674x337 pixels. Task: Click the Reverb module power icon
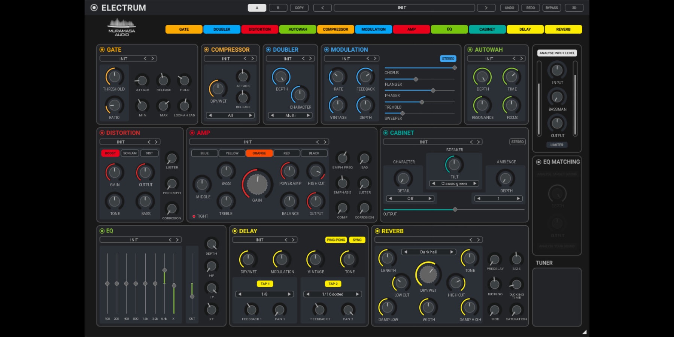[377, 231]
